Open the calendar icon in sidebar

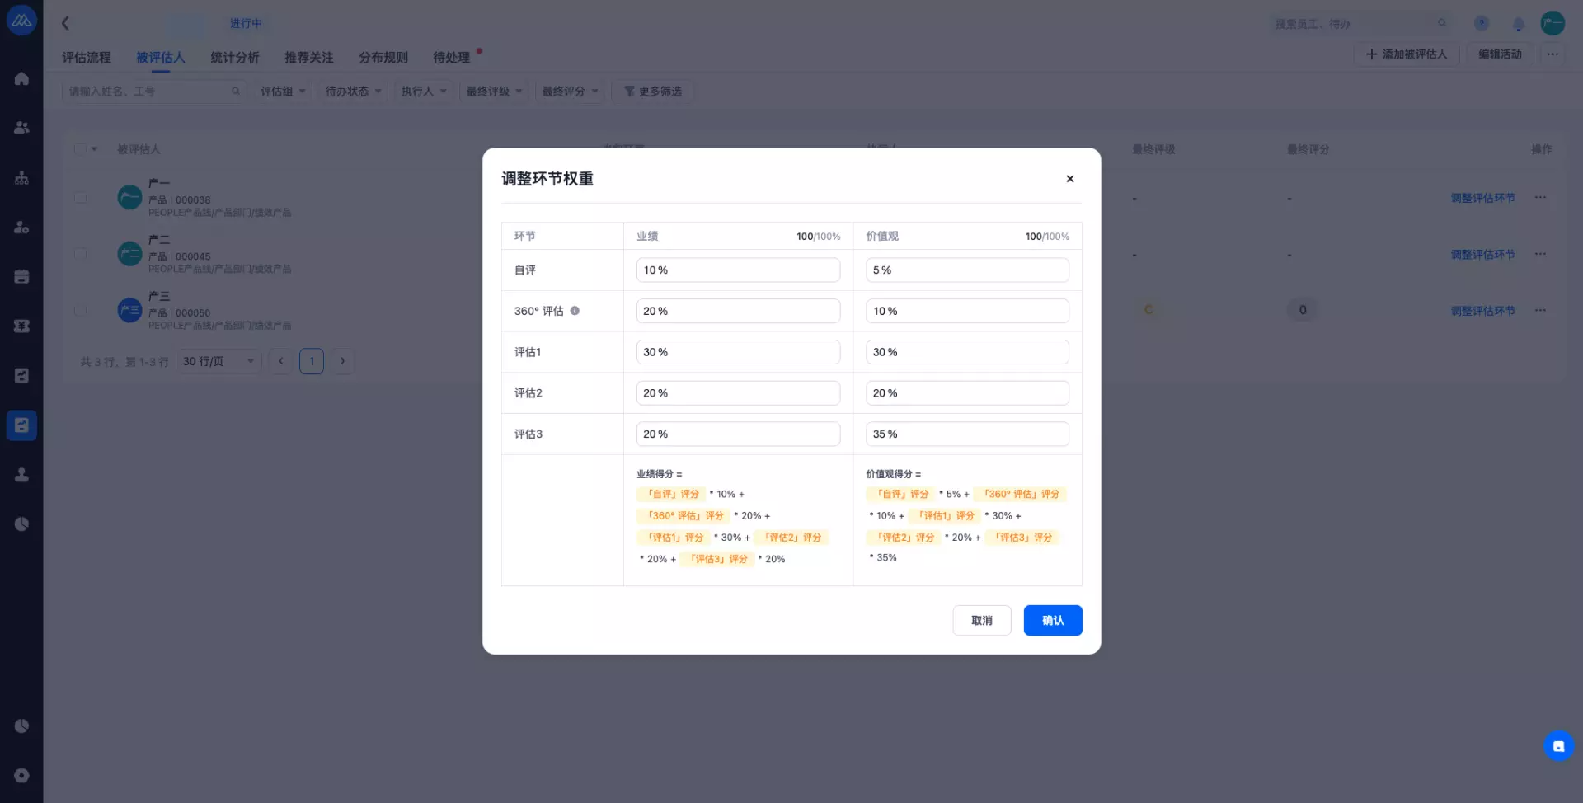(21, 276)
